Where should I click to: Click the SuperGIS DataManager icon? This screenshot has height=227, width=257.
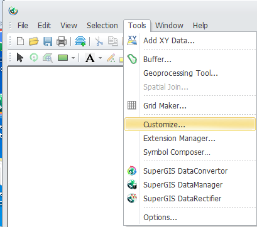click(132, 184)
